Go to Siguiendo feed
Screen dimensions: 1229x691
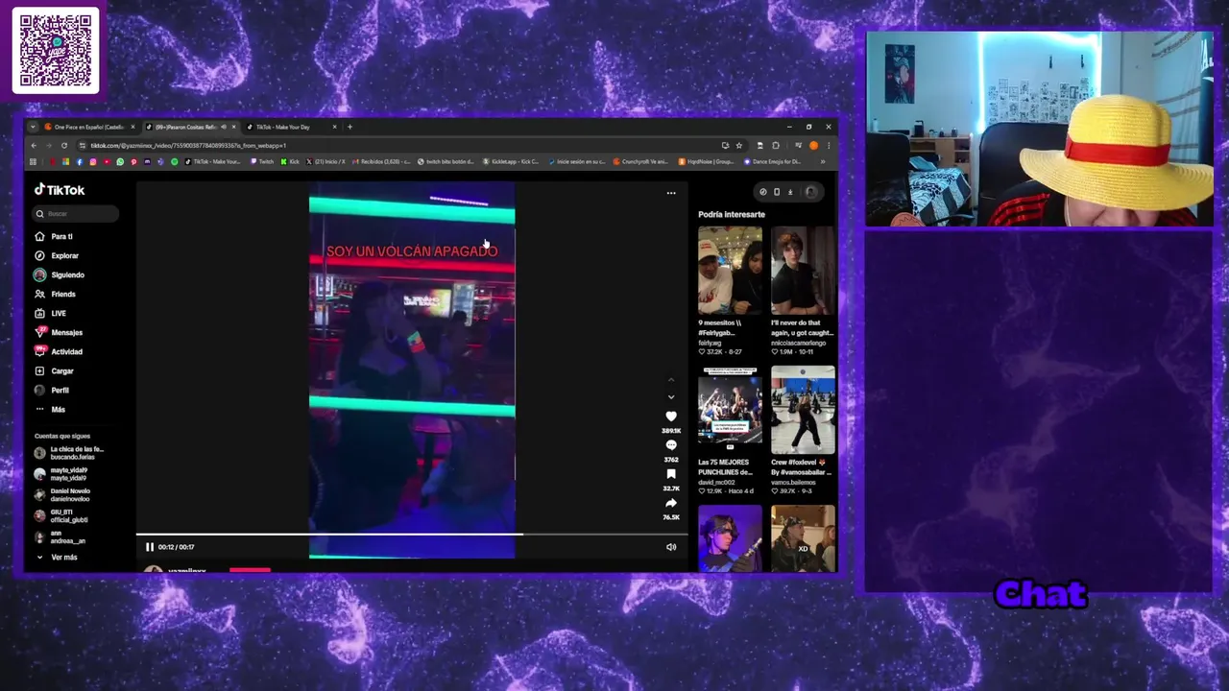[60, 274]
